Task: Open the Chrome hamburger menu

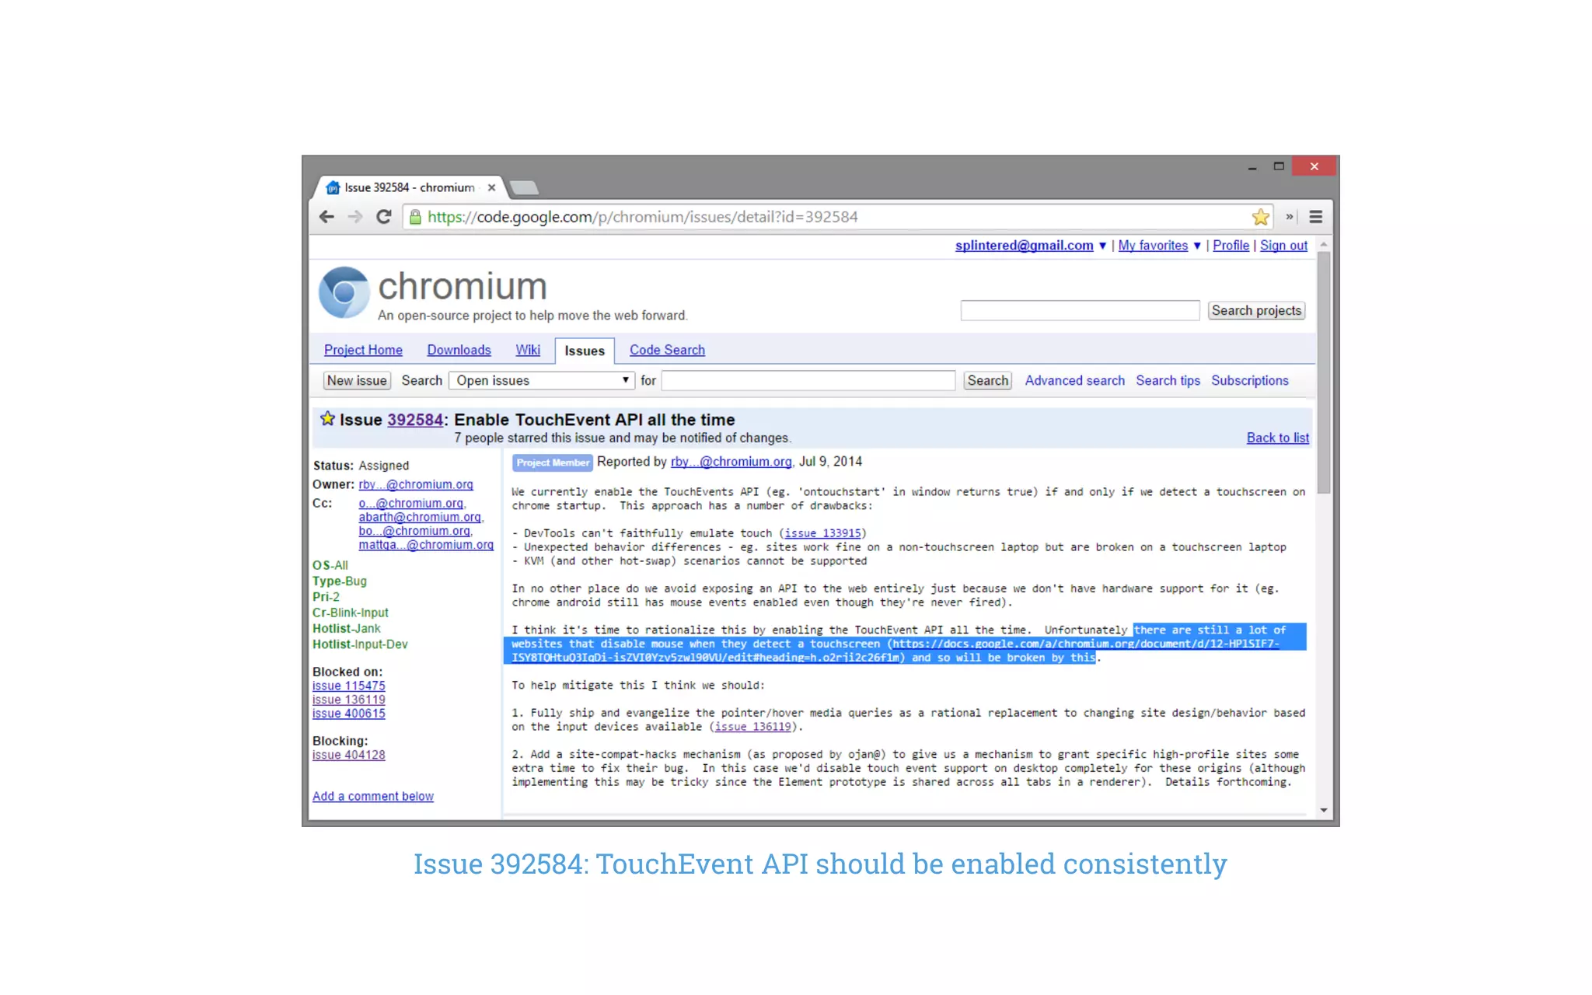Action: (x=1316, y=217)
